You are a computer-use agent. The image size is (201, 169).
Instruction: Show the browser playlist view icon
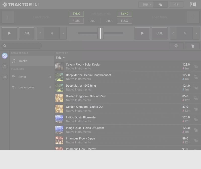[160, 5]
